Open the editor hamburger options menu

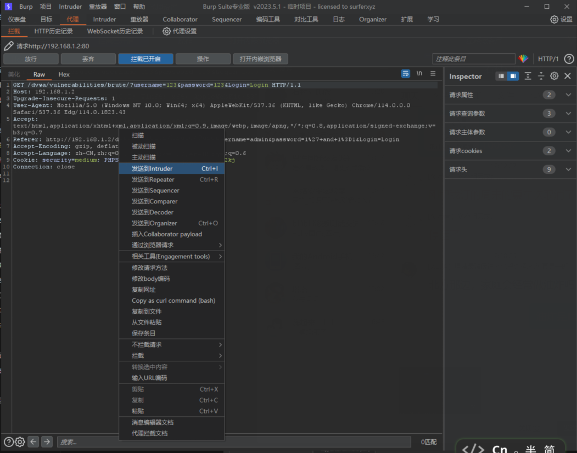pos(433,73)
